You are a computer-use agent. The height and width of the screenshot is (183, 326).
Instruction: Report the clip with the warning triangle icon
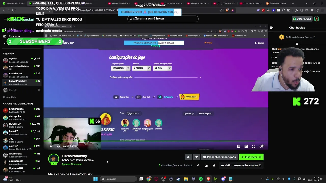click(x=214, y=165)
